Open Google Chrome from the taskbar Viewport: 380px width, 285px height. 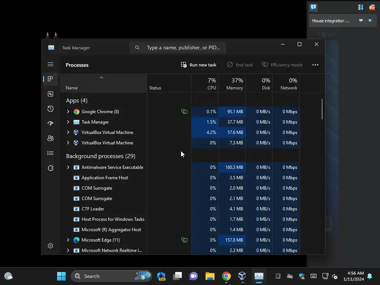pos(226,276)
